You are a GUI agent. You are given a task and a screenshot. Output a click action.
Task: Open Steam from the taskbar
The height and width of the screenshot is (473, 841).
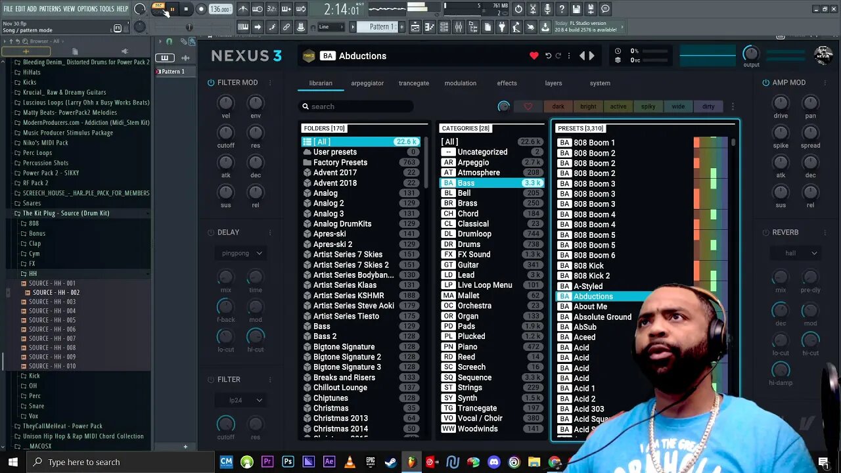(391, 462)
